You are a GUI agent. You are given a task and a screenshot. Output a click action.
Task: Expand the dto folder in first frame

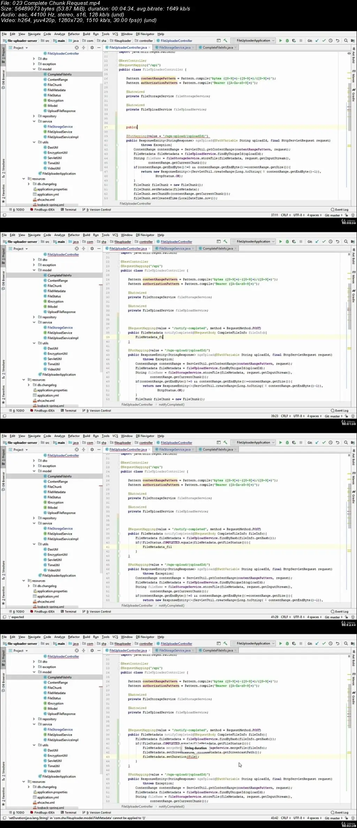point(34,59)
